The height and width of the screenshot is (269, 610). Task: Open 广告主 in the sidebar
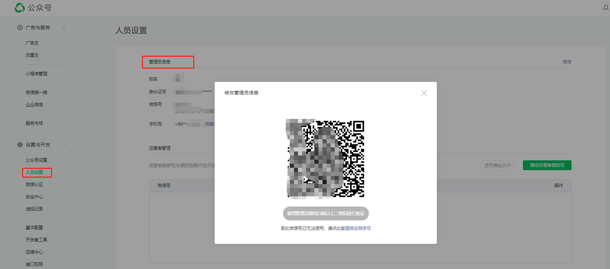tap(32, 43)
